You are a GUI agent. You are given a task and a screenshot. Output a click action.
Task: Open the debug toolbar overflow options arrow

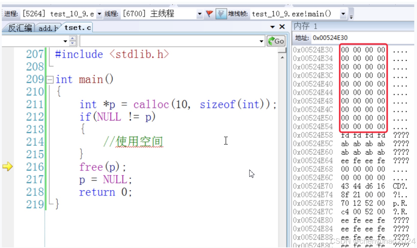point(351,16)
